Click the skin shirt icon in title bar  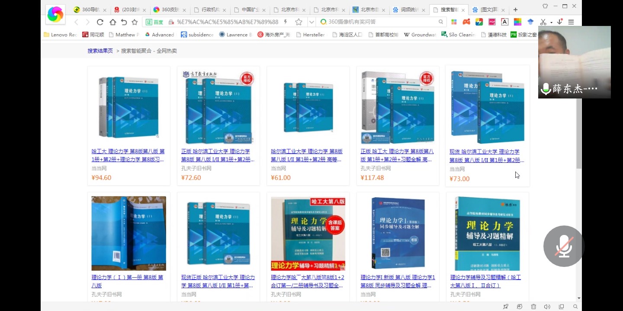click(x=545, y=6)
